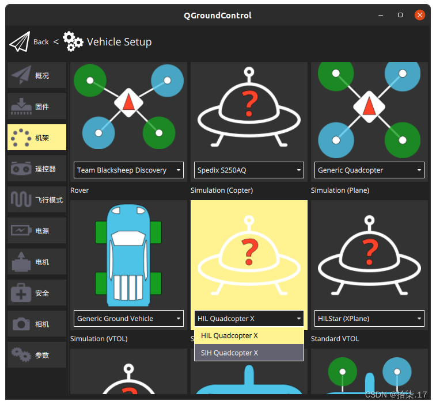
Task: Open the 电机 motors setup icon
Action: 21,262
